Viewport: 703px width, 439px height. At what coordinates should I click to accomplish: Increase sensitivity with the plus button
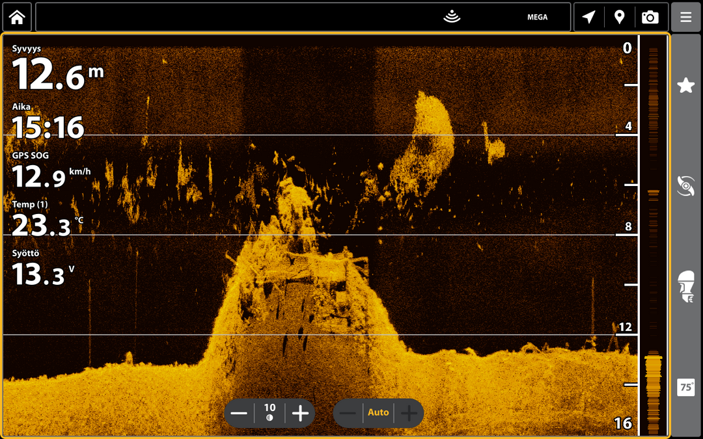point(300,413)
